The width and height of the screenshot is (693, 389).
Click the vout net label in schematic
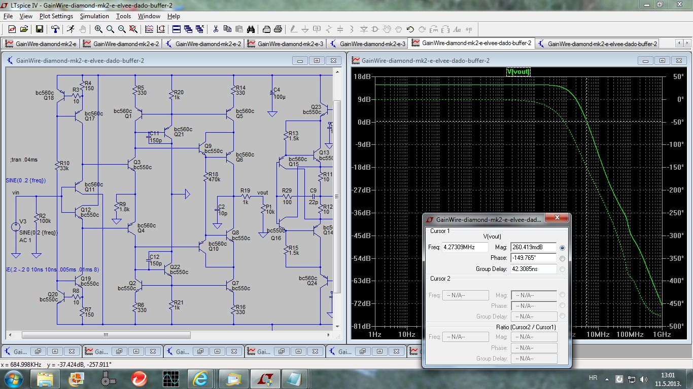pyautogui.click(x=262, y=192)
